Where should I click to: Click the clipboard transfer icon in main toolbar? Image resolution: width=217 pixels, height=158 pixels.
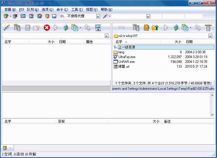click(x=31, y=16)
